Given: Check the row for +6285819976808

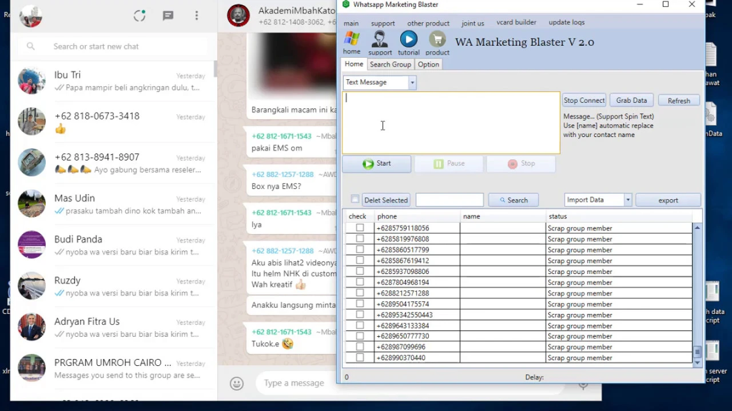Looking at the screenshot, I should click(360, 239).
